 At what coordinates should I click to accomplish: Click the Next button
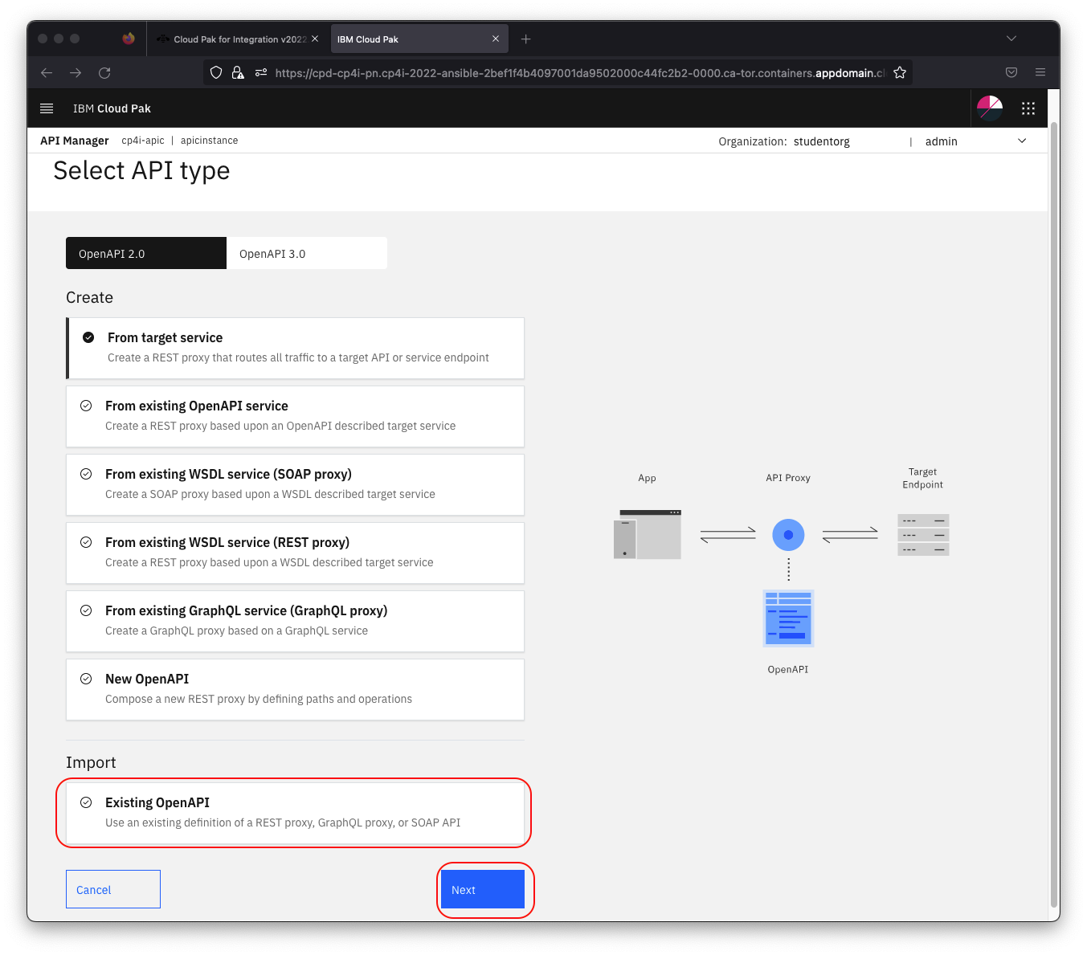pos(483,889)
